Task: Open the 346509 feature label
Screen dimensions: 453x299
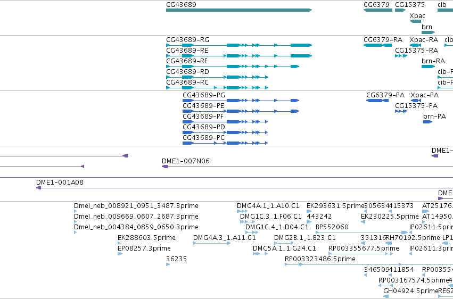Action: pos(376,270)
